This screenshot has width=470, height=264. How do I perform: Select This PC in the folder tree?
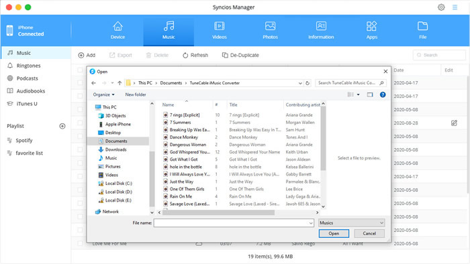click(109, 107)
